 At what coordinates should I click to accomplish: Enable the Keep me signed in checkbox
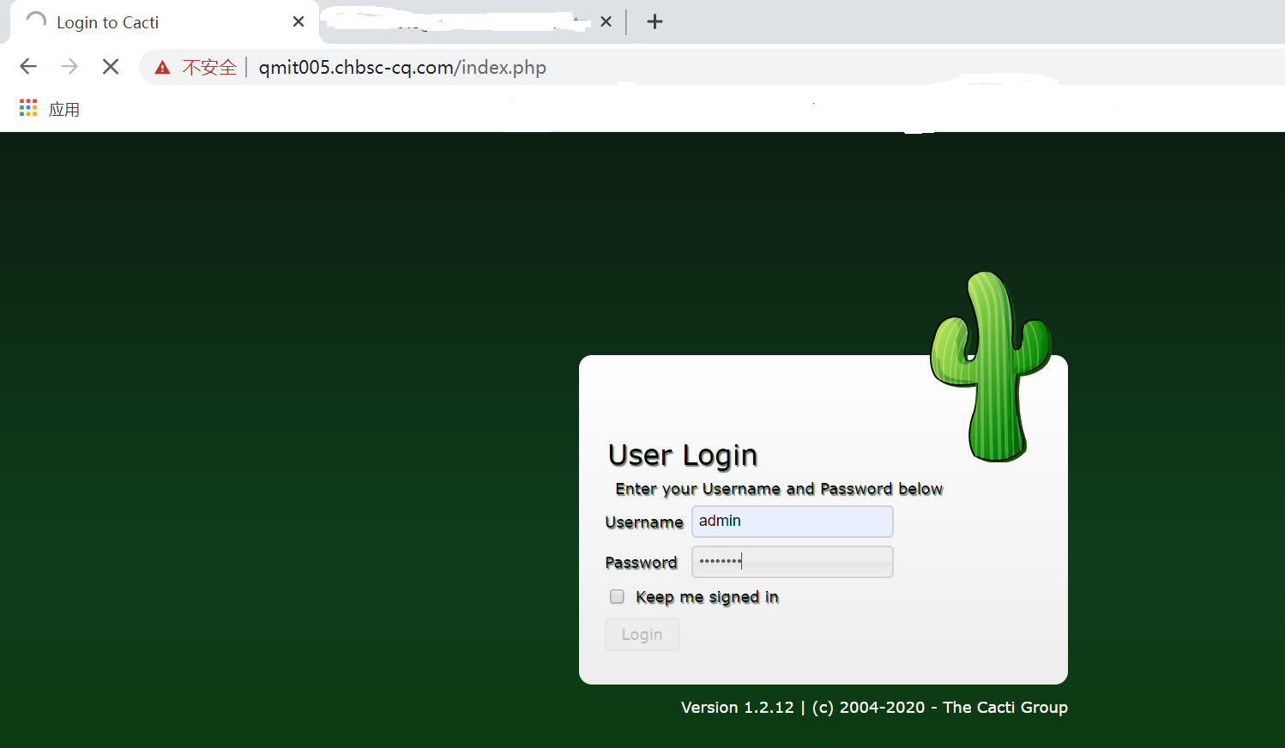pyautogui.click(x=617, y=596)
